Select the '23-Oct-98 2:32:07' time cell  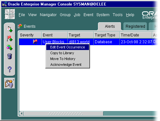(x=136, y=42)
